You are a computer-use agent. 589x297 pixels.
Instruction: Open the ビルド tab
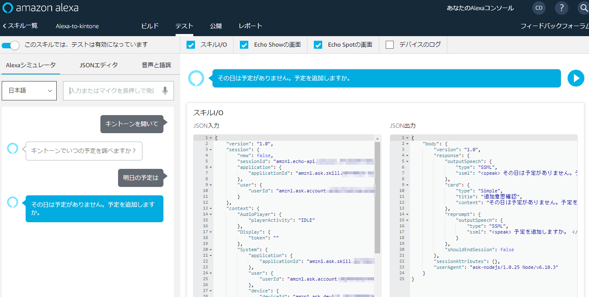pyautogui.click(x=150, y=26)
